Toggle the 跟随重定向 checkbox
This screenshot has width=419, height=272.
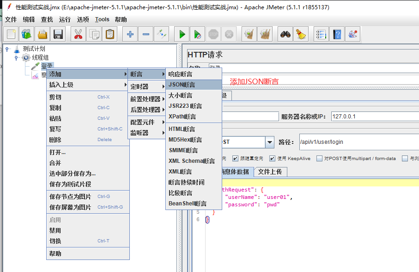235,159
